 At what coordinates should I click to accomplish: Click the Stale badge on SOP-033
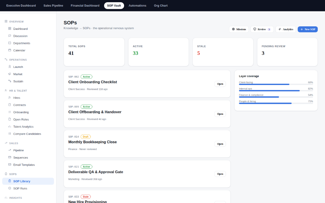point(86,197)
